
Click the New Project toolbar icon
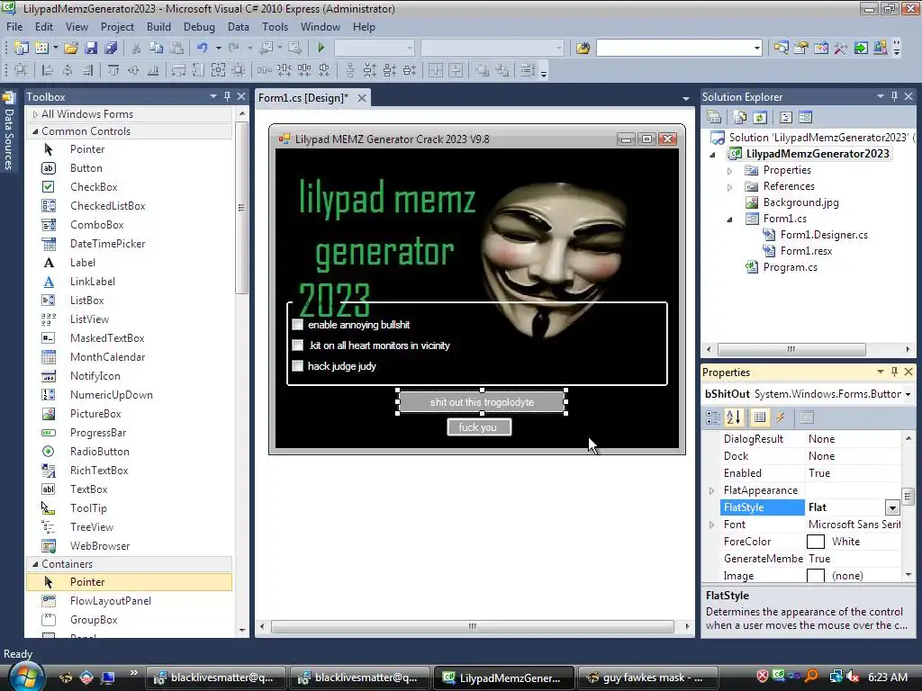pyautogui.click(x=22, y=48)
